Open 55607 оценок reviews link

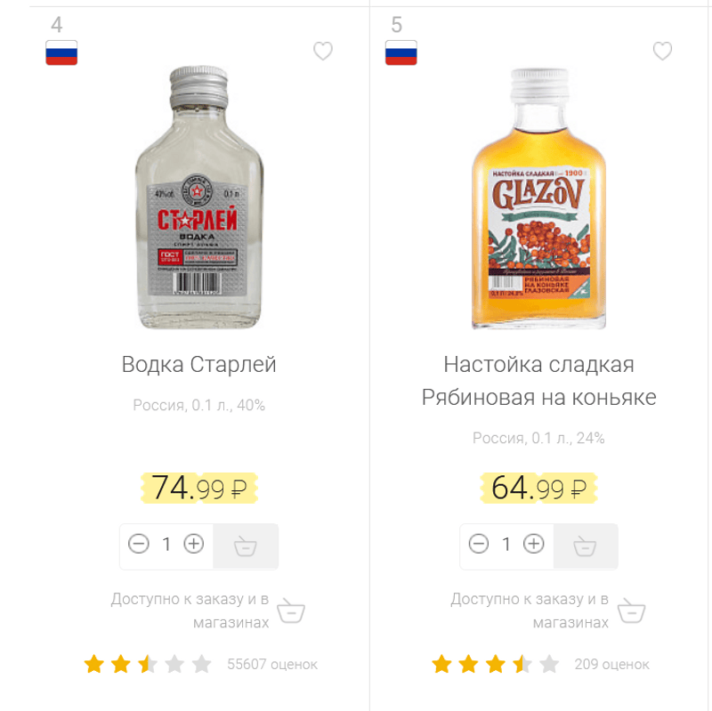click(272, 665)
